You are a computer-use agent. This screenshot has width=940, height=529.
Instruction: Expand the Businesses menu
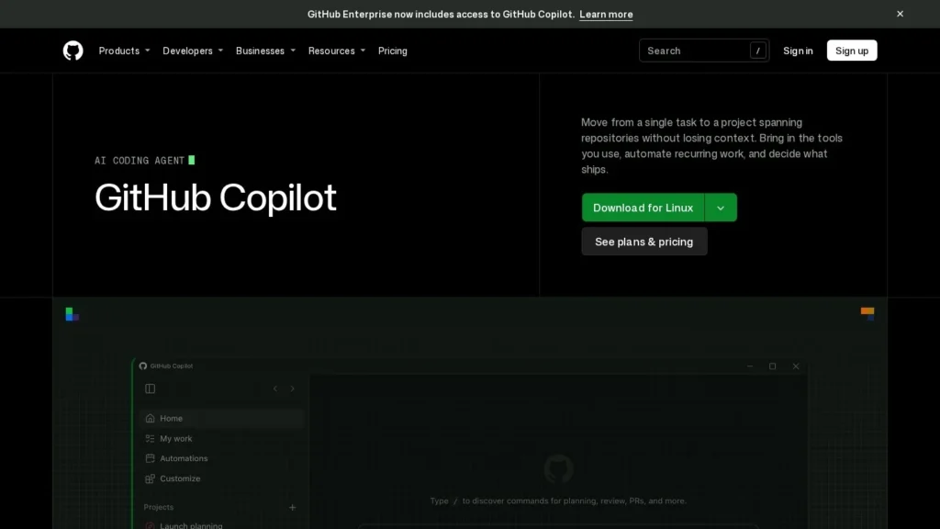tap(265, 51)
